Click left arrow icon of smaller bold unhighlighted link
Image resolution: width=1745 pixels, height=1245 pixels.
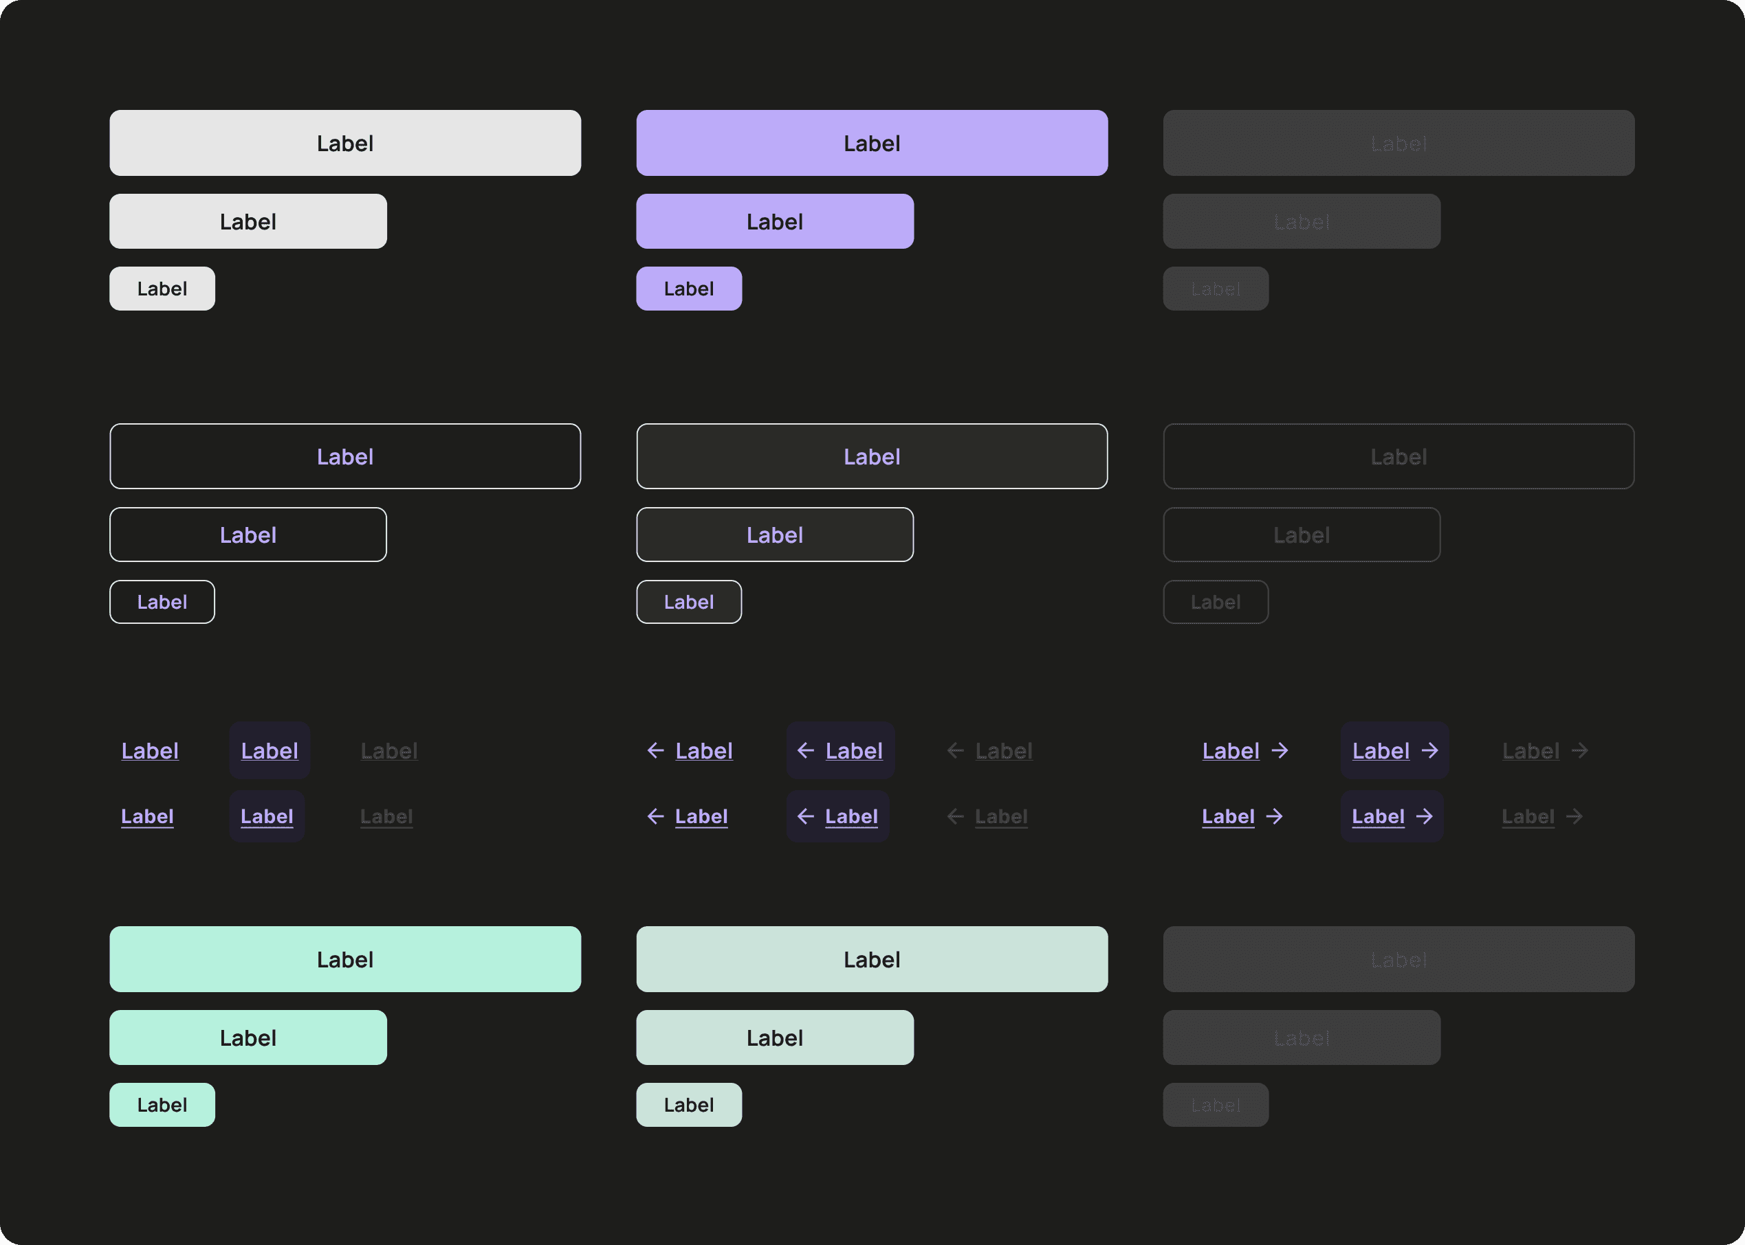coord(656,816)
